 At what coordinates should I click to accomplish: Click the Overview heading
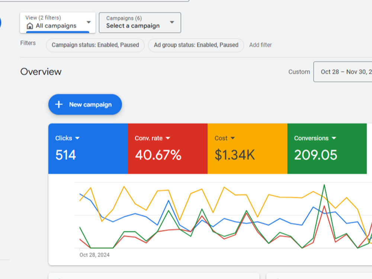tap(41, 72)
